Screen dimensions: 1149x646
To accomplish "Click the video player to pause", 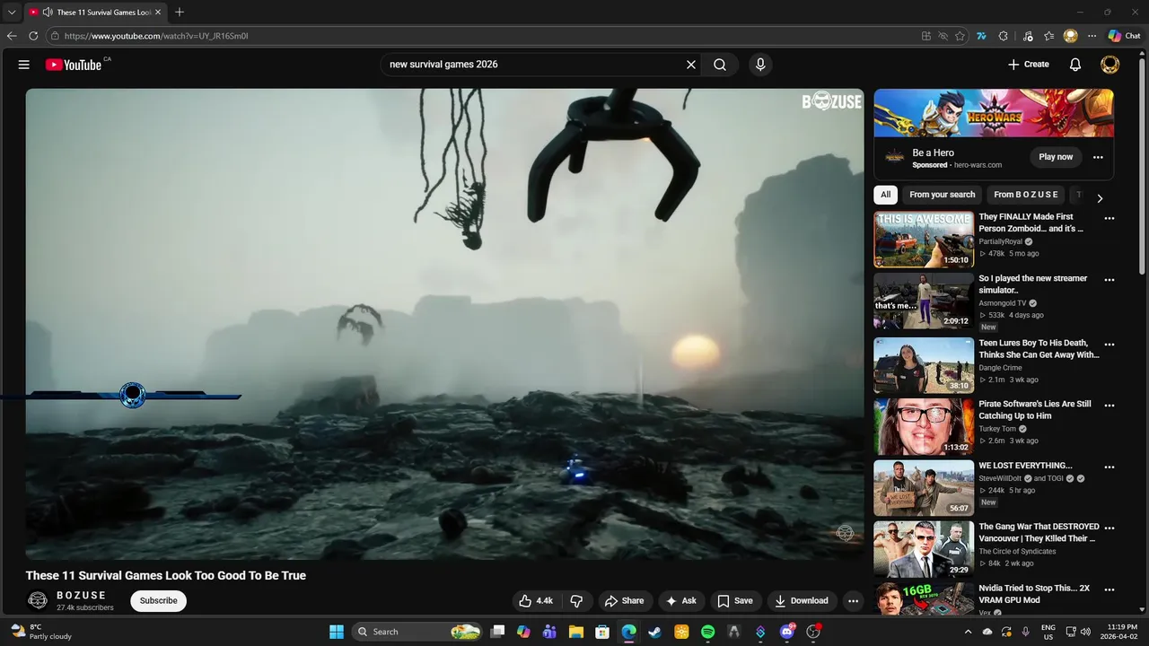I will click(444, 324).
